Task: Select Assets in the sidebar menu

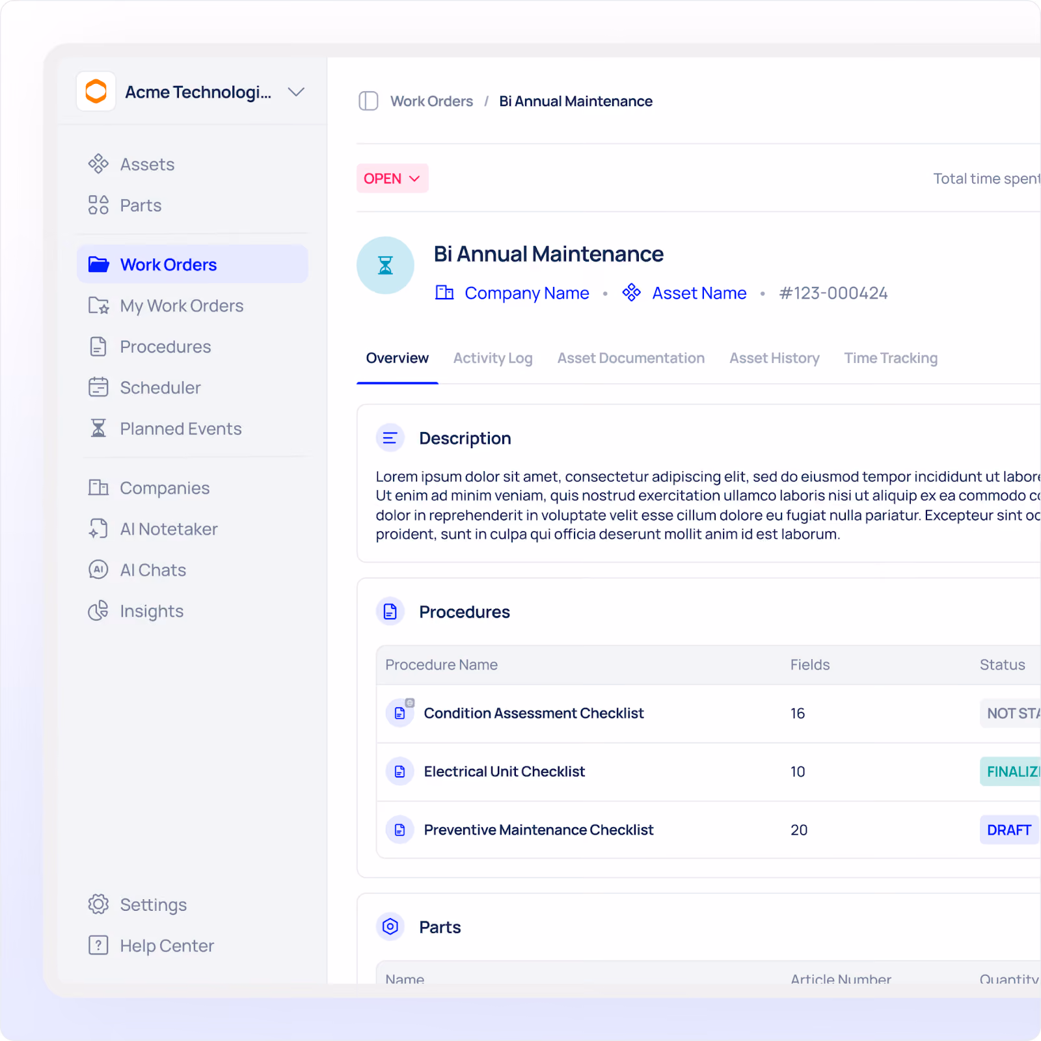Action: click(193, 164)
